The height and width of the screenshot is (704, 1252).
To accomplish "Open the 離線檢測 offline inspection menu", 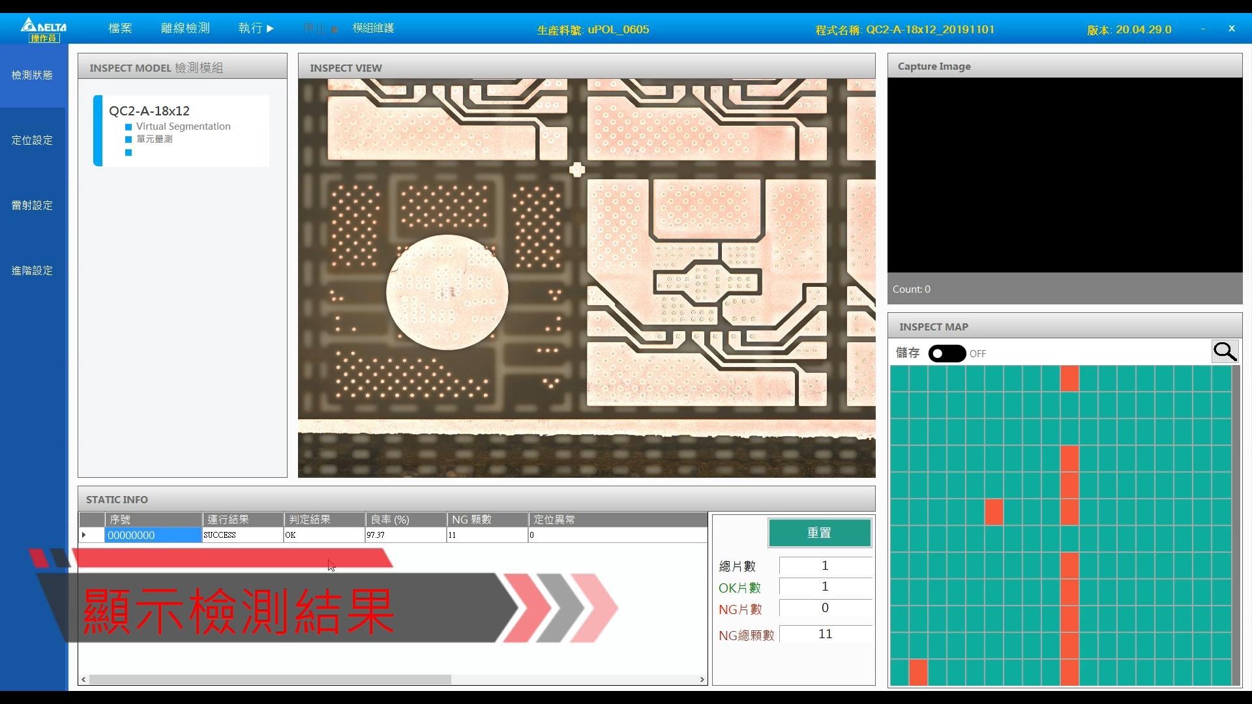I will (x=185, y=28).
